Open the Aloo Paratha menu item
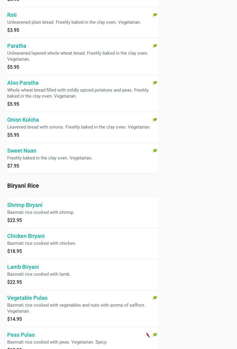This screenshot has height=349, width=237. (23, 83)
